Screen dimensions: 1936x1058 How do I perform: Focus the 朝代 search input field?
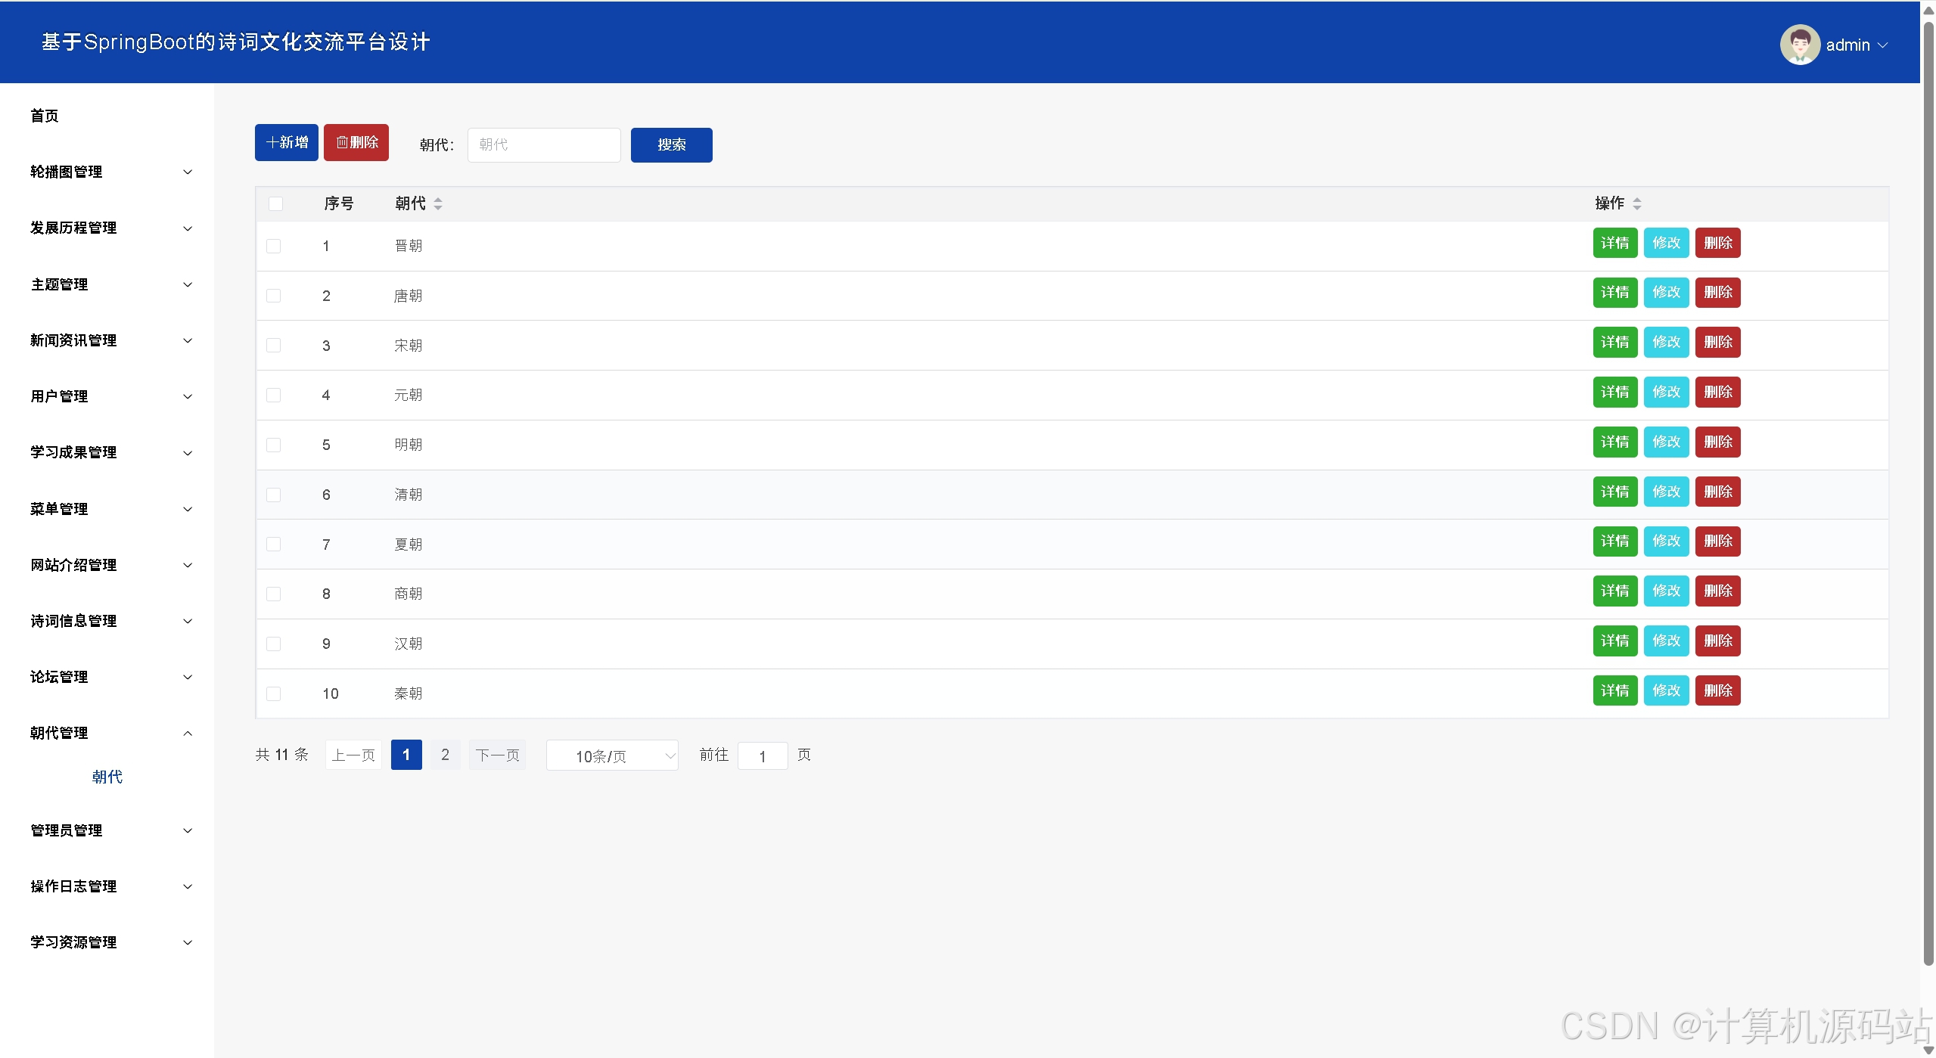tap(544, 144)
